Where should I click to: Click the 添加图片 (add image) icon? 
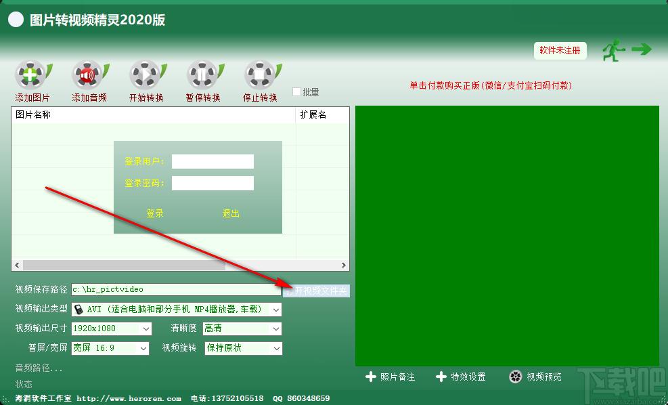pos(33,75)
